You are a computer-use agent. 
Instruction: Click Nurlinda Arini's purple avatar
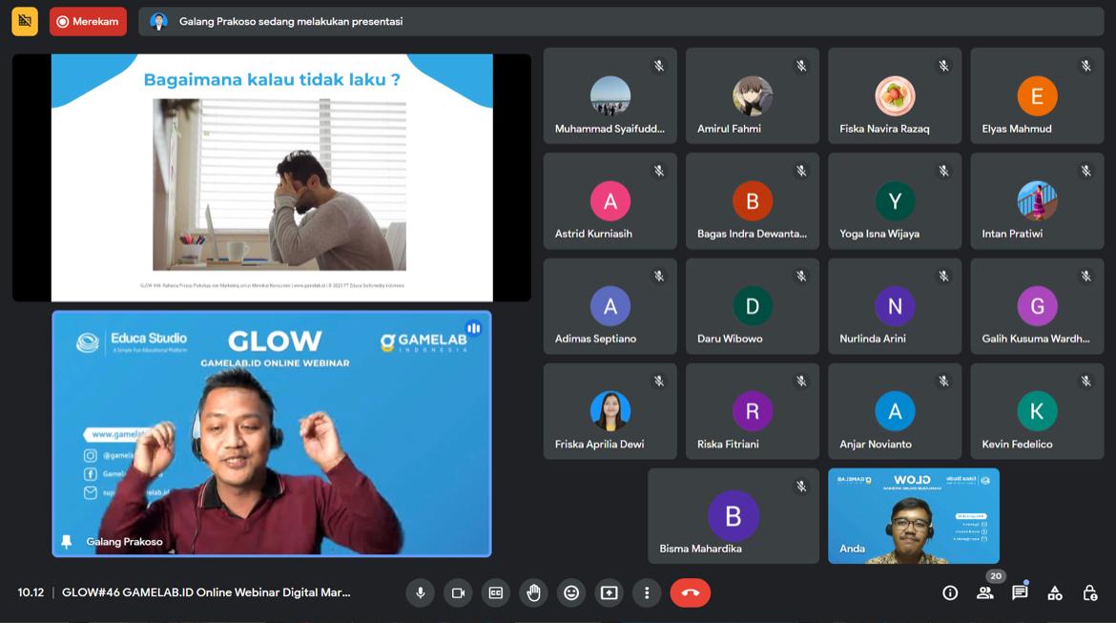(x=895, y=306)
